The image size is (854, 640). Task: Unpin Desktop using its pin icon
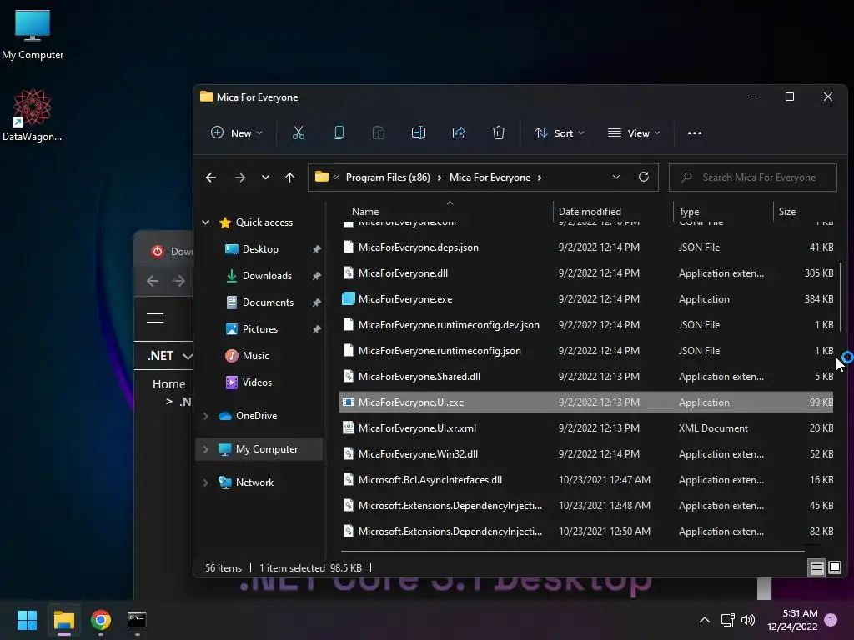click(x=316, y=249)
